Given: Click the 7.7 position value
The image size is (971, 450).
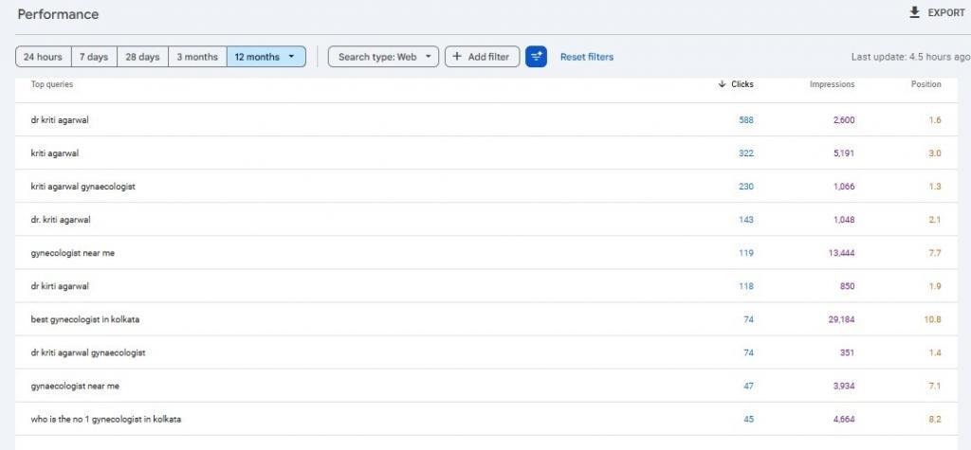Looking at the screenshot, I should (x=935, y=253).
